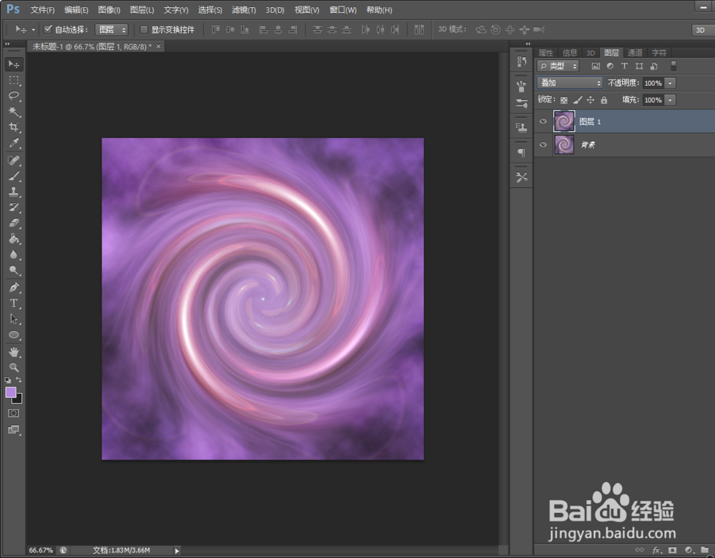The width and height of the screenshot is (715, 558).
Task: Toggle Quick Mask mode
Action: (14, 413)
